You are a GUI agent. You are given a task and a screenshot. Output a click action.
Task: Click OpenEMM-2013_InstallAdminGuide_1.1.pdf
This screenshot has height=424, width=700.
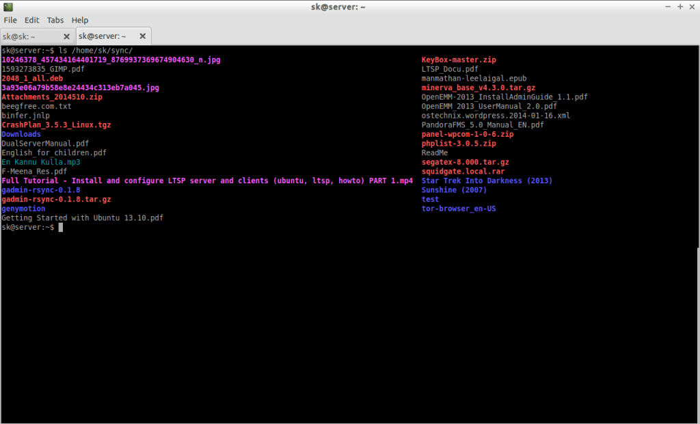[x=504, y=97]
